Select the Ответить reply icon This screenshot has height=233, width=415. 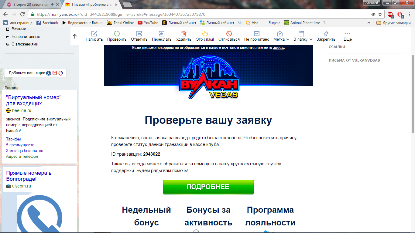(139, 36)
